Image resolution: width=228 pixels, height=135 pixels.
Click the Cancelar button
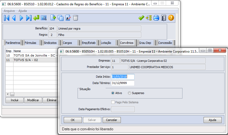(x=111, y=120)
